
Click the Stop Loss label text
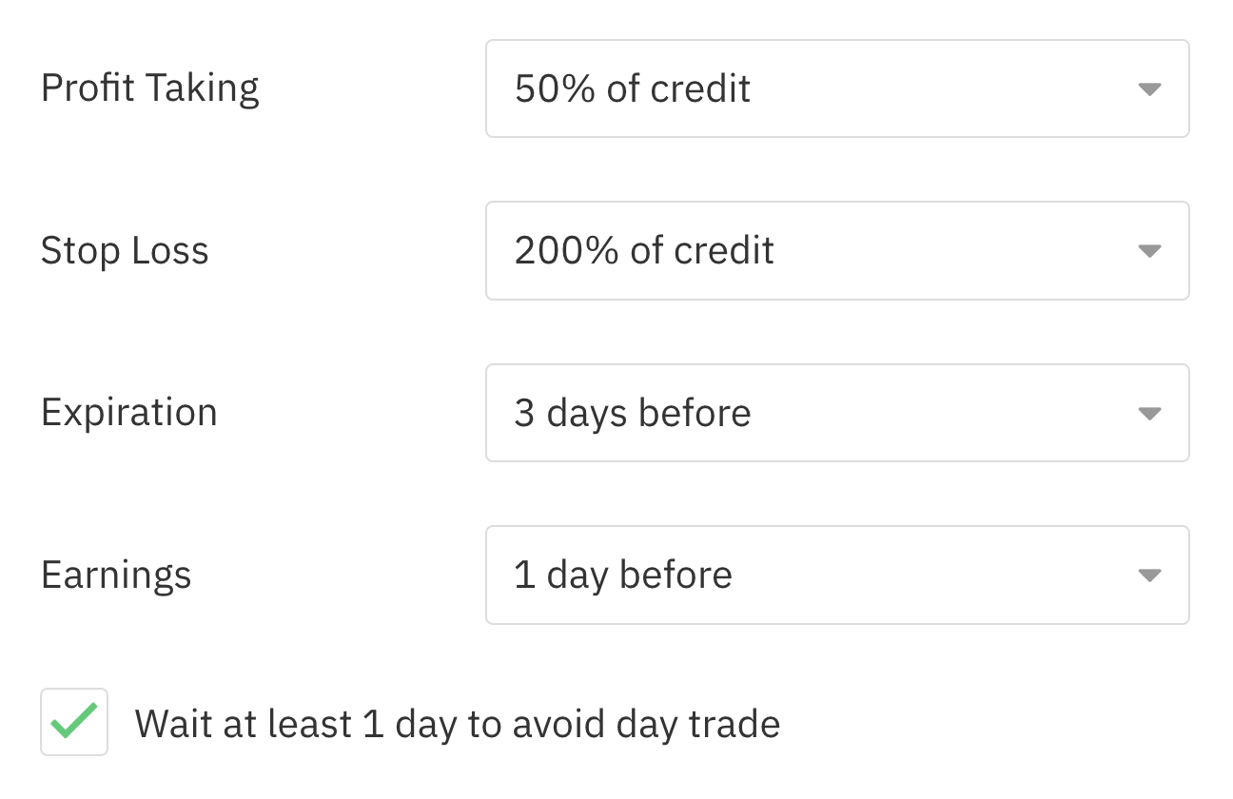pyautogui.click(x=125, y=250)
